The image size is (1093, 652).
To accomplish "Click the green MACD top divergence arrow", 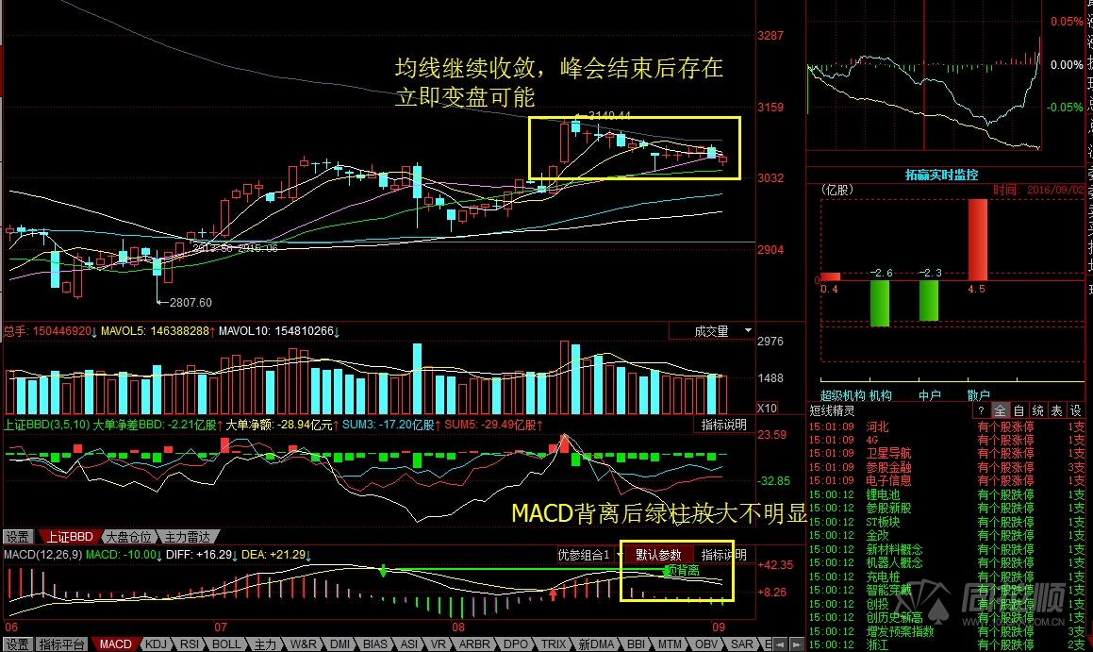I will click(383, 571).
